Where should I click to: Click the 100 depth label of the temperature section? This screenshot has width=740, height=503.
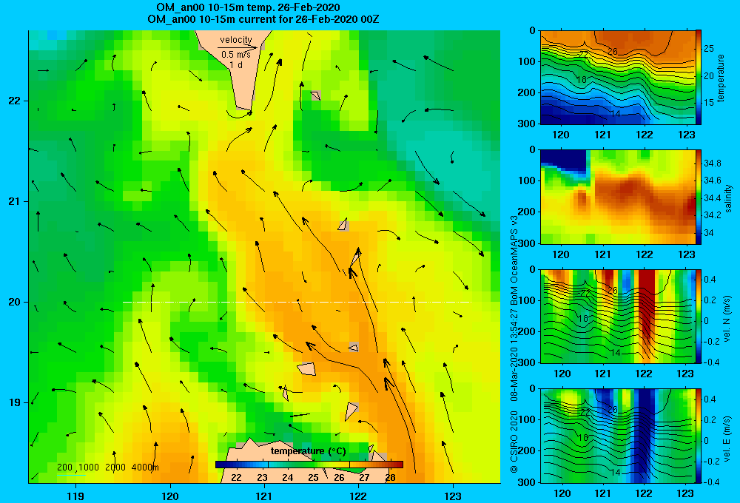[x=527, y=61]
